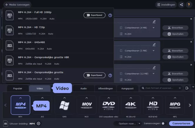
Task: Switch to Populair tab
Action: click(18, 88)
